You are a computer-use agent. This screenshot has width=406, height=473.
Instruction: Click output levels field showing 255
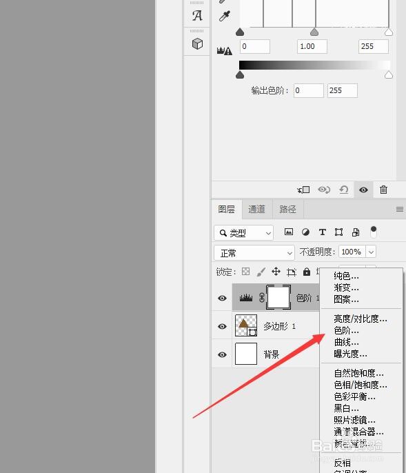[x=343, y=90]
